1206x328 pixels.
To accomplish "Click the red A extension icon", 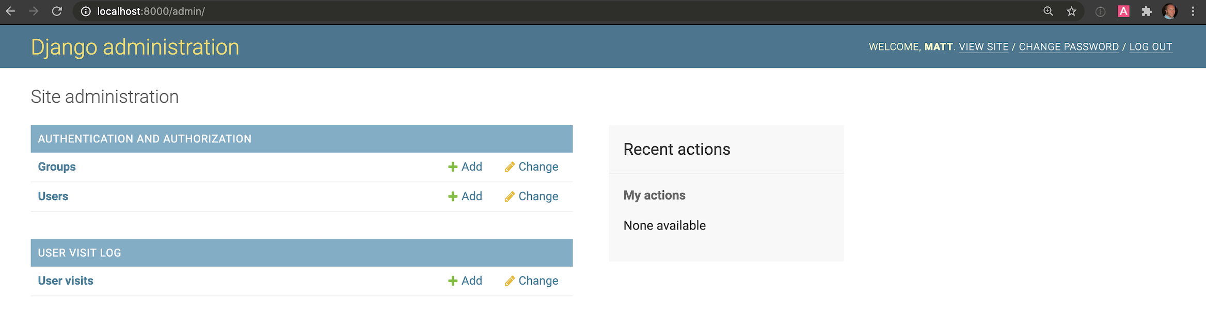I will [x=1123, y=11].
